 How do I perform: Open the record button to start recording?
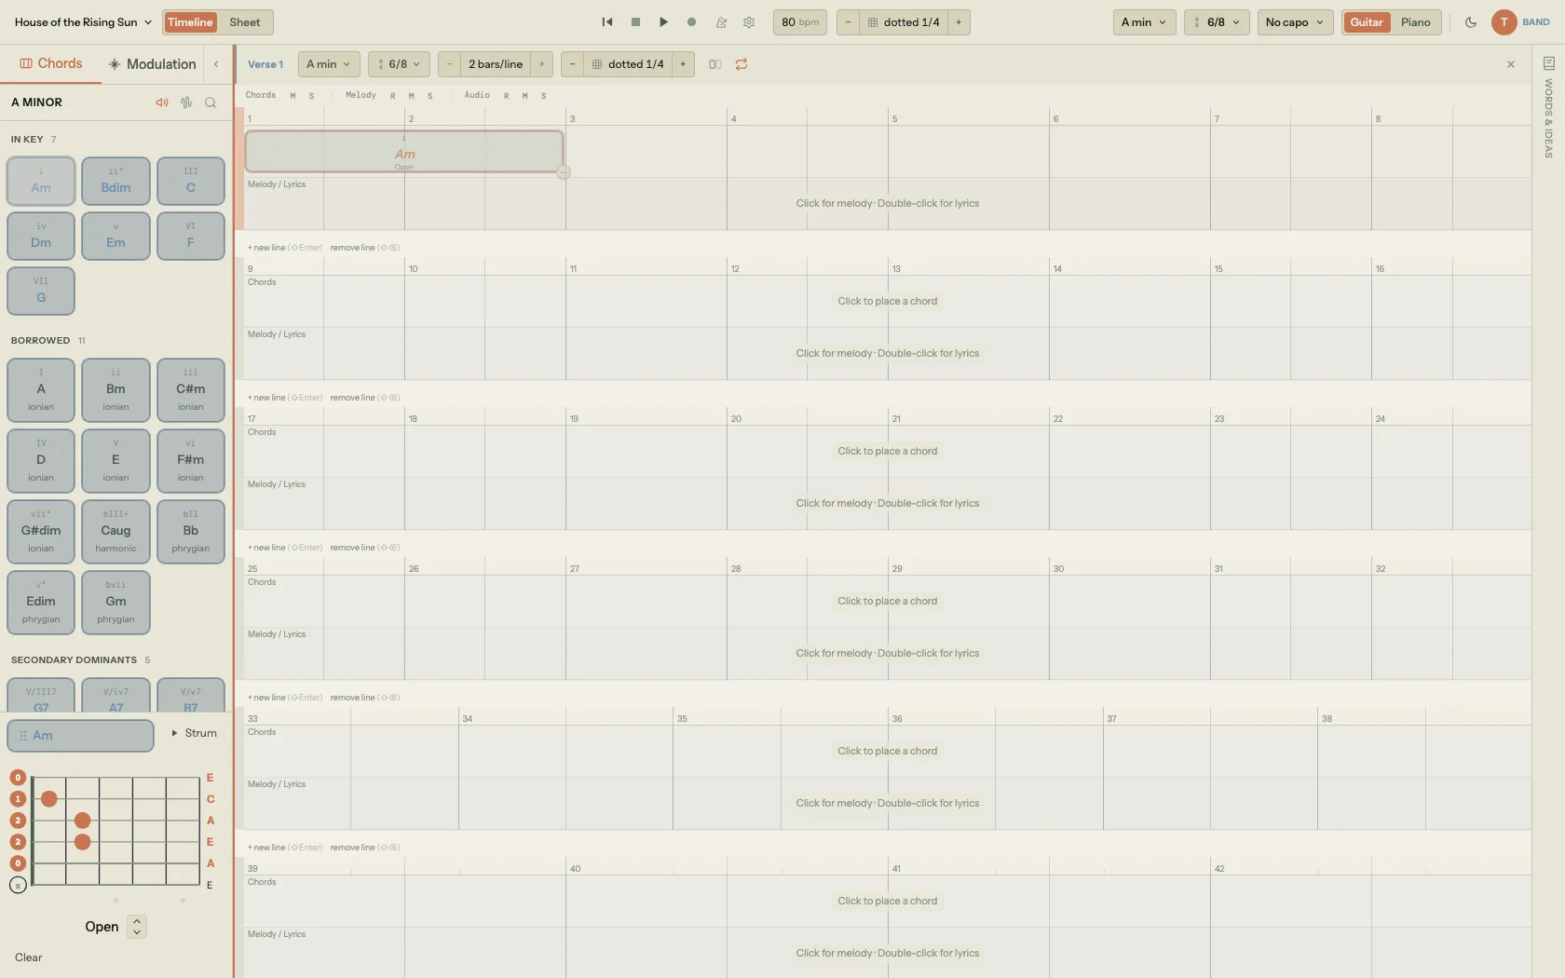(x=691, y=22)
